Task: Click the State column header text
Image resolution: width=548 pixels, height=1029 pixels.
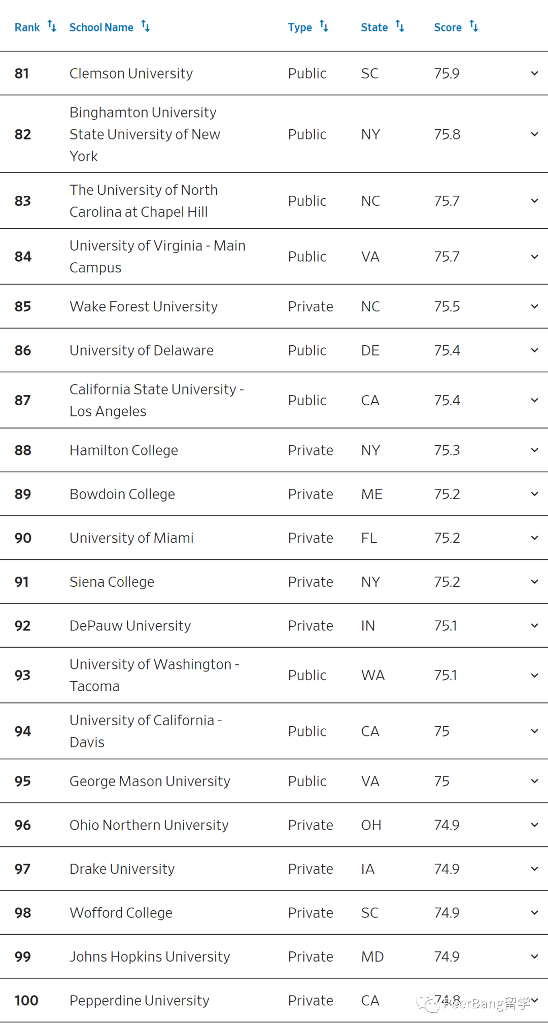Action: coord(374,27)
